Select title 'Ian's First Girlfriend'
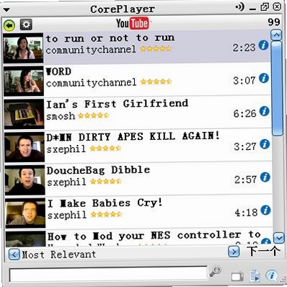 pos(118,104)
